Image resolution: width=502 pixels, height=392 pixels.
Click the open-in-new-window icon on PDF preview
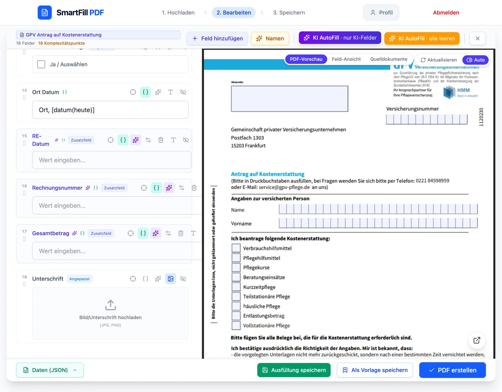click(477, 340)
